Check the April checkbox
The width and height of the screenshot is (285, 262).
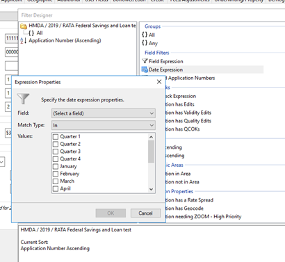point(56,189)
